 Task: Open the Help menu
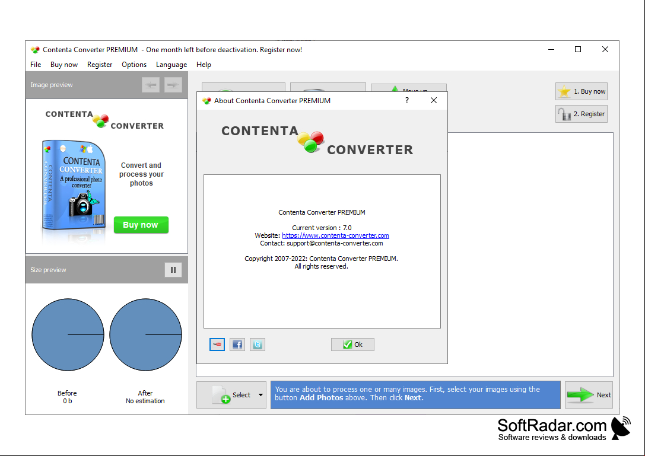pyautogui.click(x=204, y=65)
